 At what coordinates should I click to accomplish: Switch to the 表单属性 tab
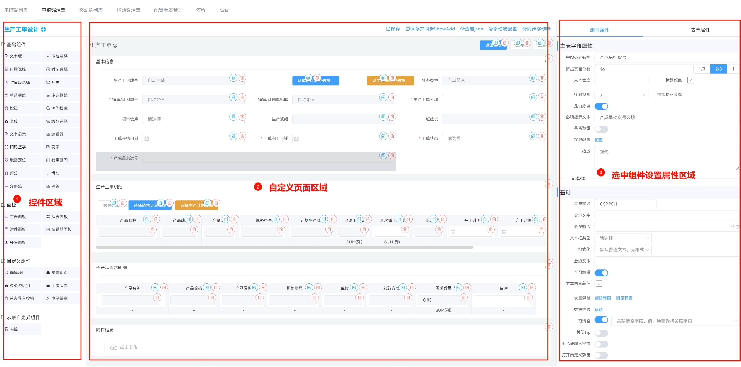point(700,30)
